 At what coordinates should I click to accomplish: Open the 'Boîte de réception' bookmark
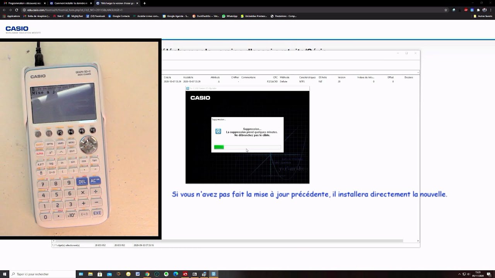point(37,16)
